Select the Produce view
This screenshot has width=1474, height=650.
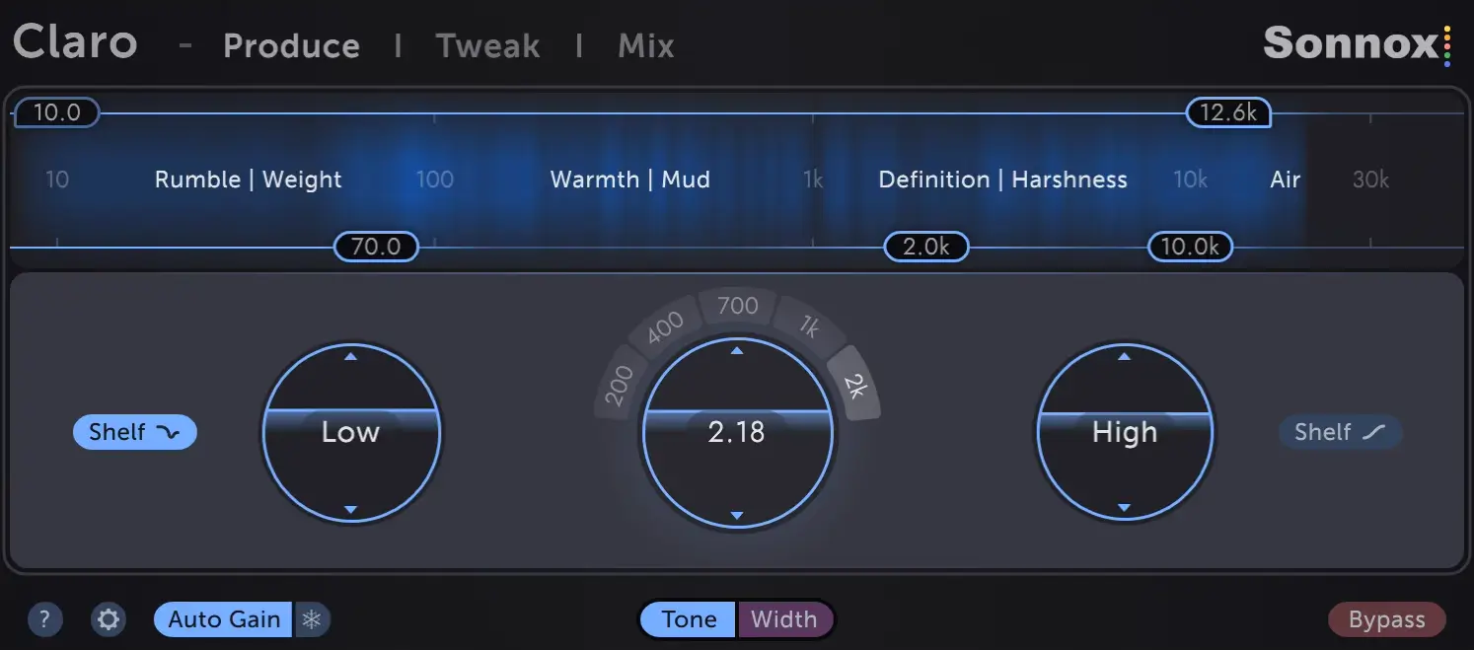click(292, 45)
